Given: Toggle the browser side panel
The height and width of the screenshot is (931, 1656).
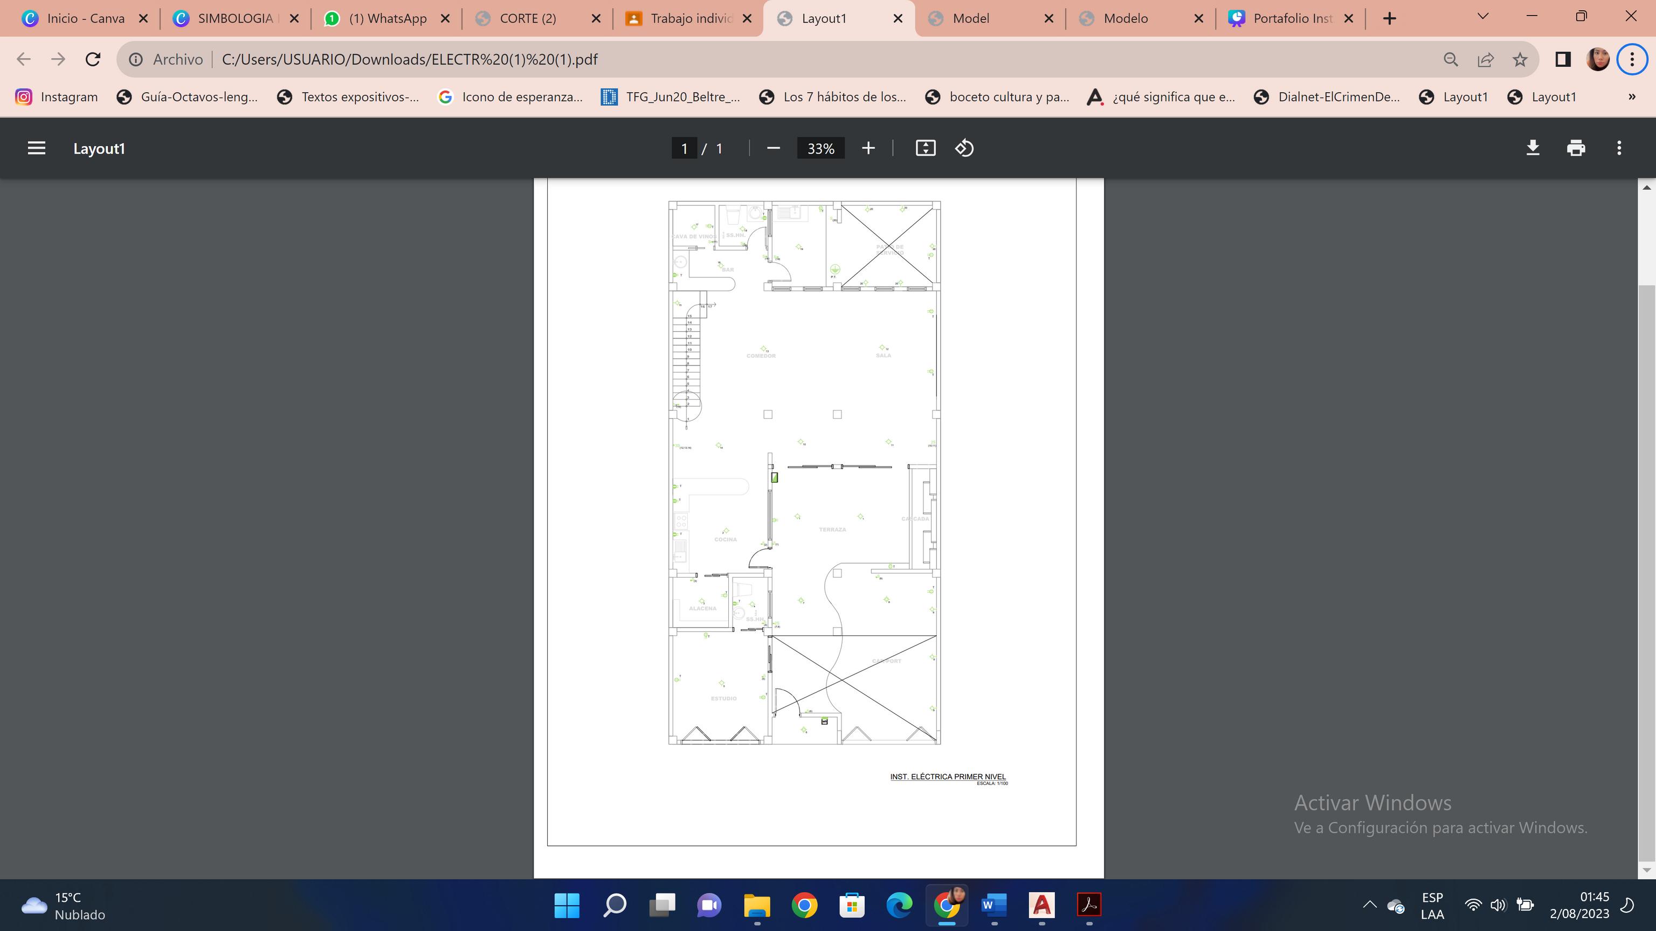Looking at the screenshot, I should [1563, 60].
